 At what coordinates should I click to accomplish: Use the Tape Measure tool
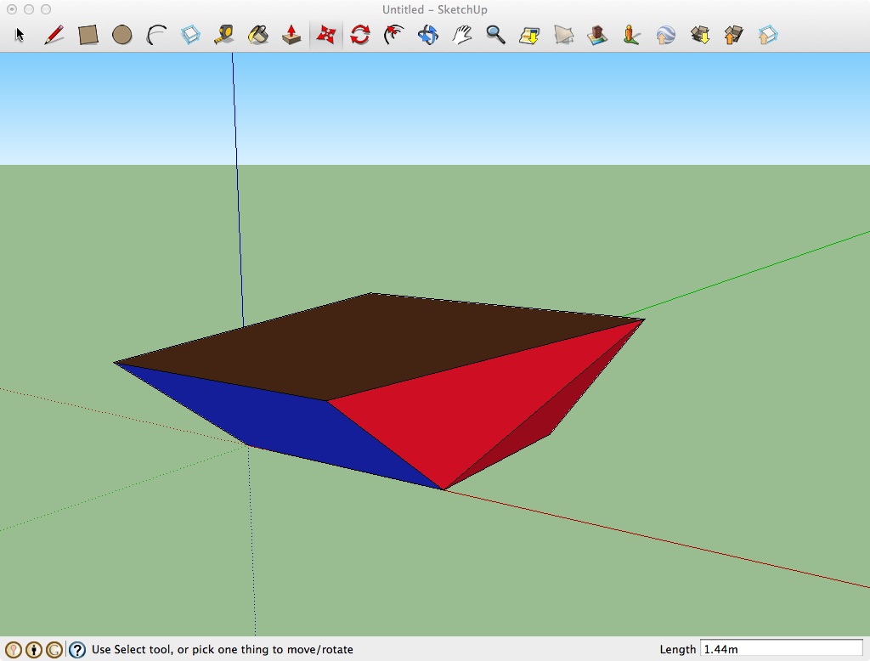pyautogui.click(x=224, y=35)
